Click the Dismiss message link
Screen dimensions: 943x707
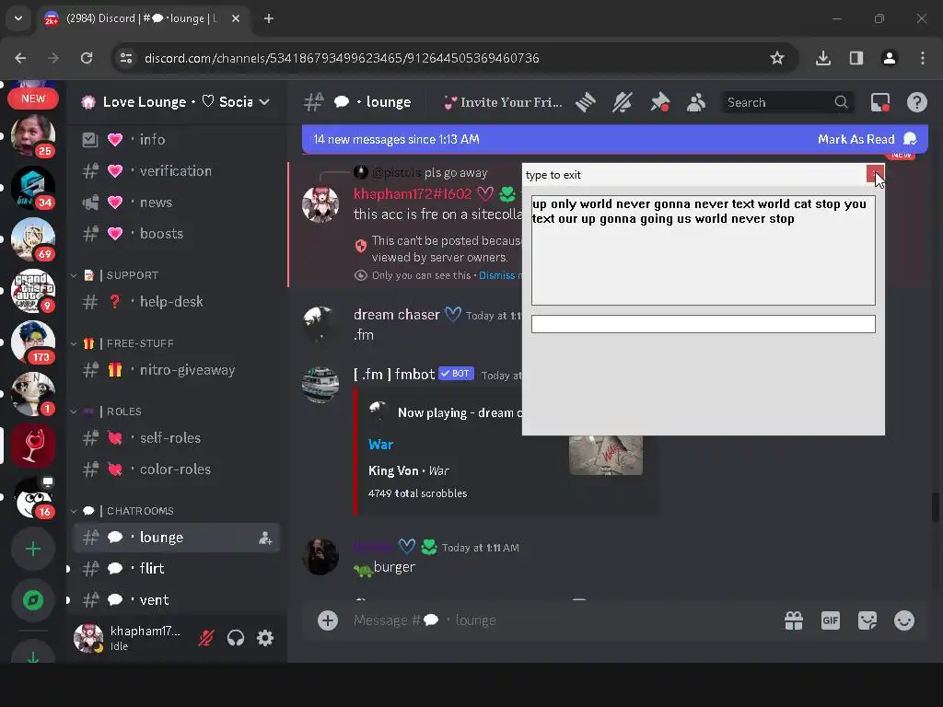click(496, 275)
